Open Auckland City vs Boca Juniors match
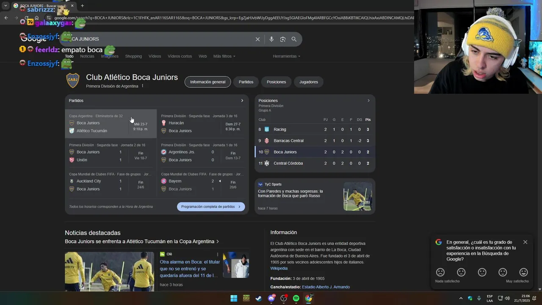The width and height of the screenshot is (542, 305). pos(111,182)
